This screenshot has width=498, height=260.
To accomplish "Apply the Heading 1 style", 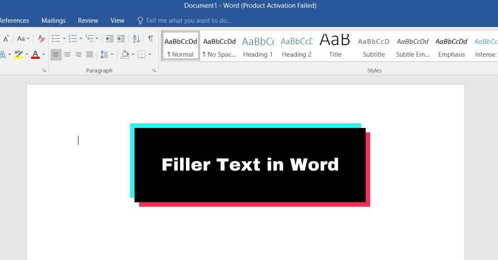I will (x=258, y=46).
